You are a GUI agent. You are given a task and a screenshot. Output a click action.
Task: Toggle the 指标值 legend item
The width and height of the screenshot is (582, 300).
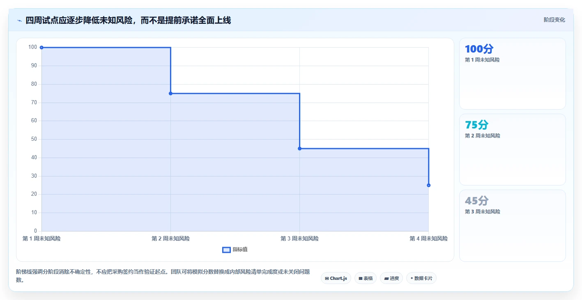tap(235, 250)
